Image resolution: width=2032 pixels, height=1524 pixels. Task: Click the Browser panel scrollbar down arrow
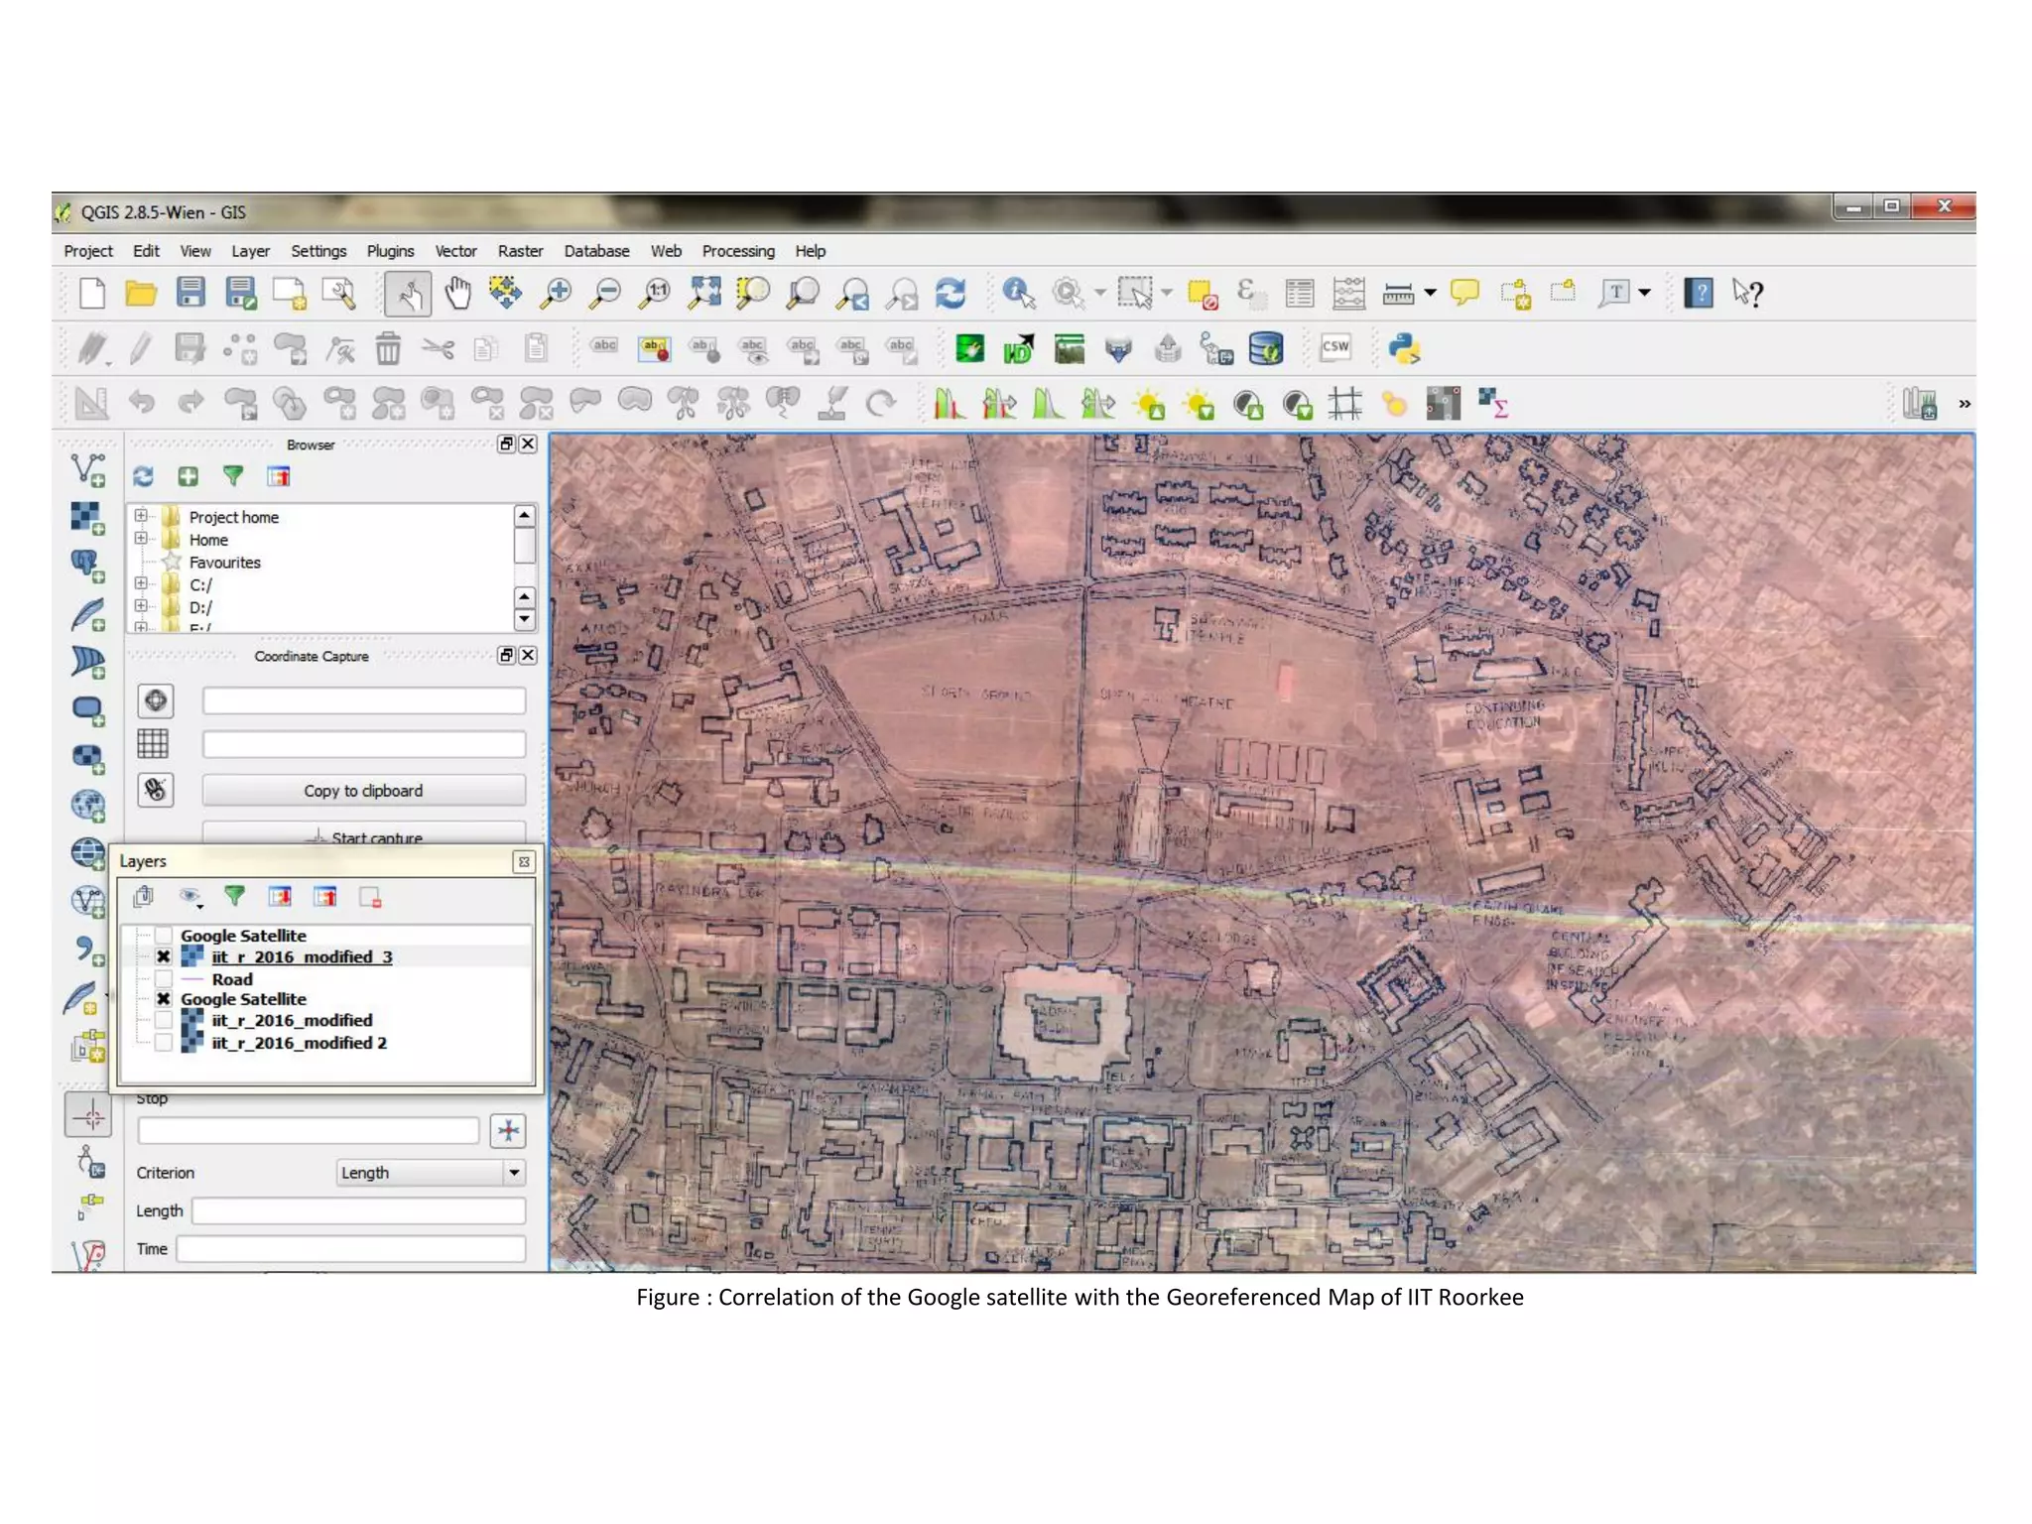click(525, 619)
